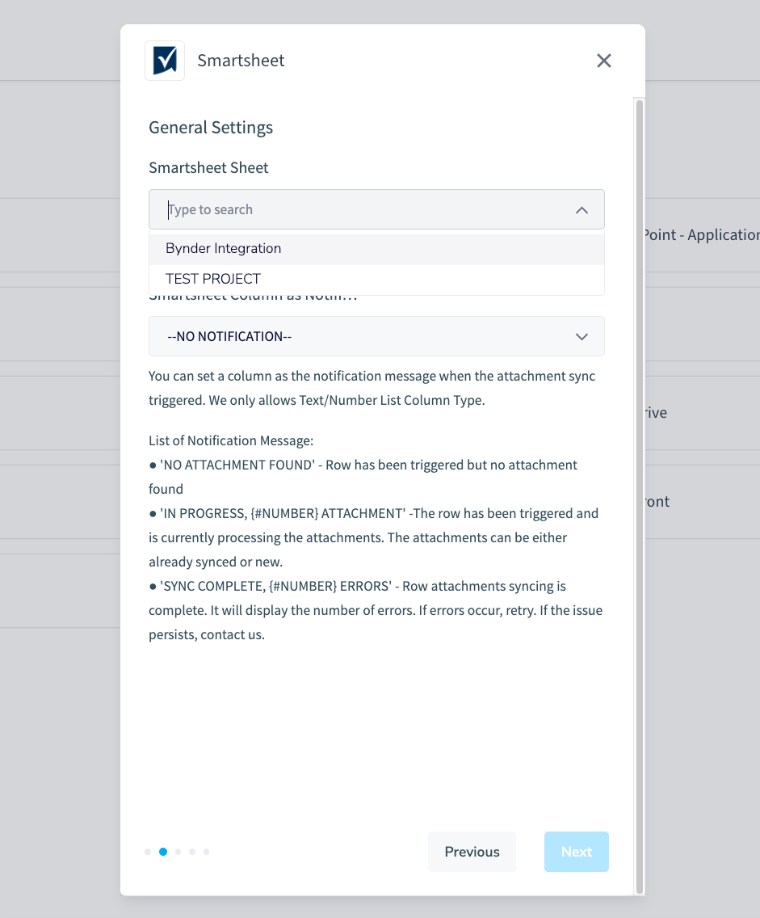Select the fourth step dot
The height and width of the screenshot is (918, 760).
click(x=192, y=852)
